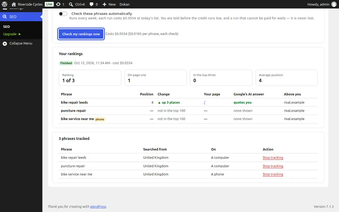Click the In the top three card
The width and height of the screenshot is (339, 212).
click(221, 78)
